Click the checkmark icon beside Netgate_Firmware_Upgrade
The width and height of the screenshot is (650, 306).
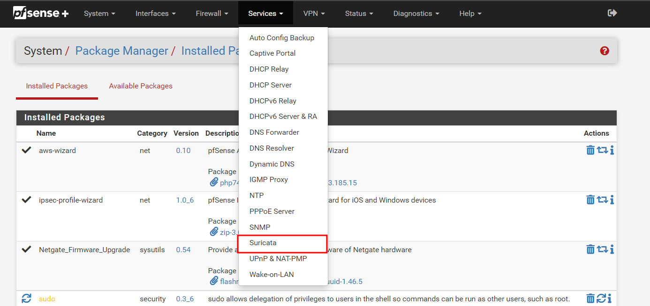point(26,249)
